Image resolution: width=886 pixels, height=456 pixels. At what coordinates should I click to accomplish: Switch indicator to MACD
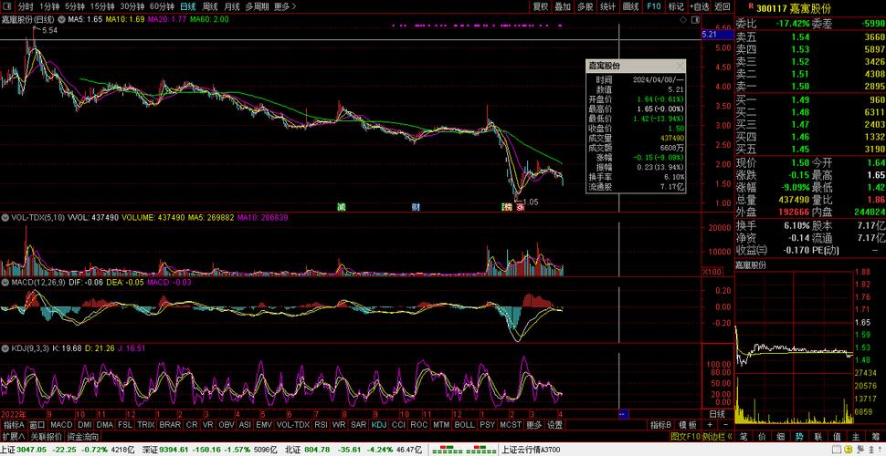[61, 424]
